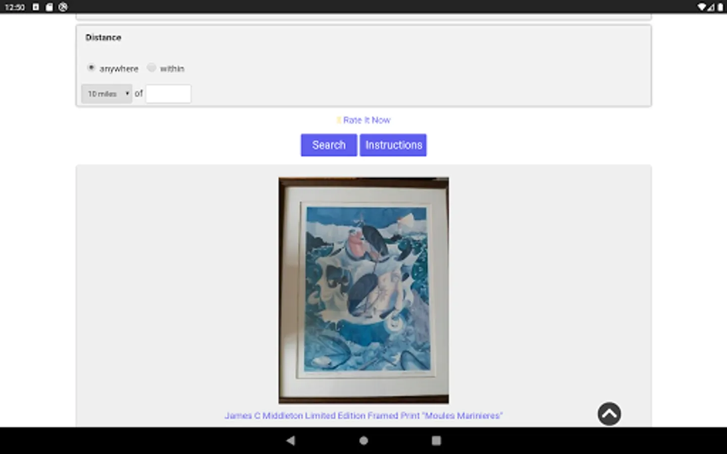Open the "Rate It Now" link
The height and width of the screenshot is (454, 727).
367,120
